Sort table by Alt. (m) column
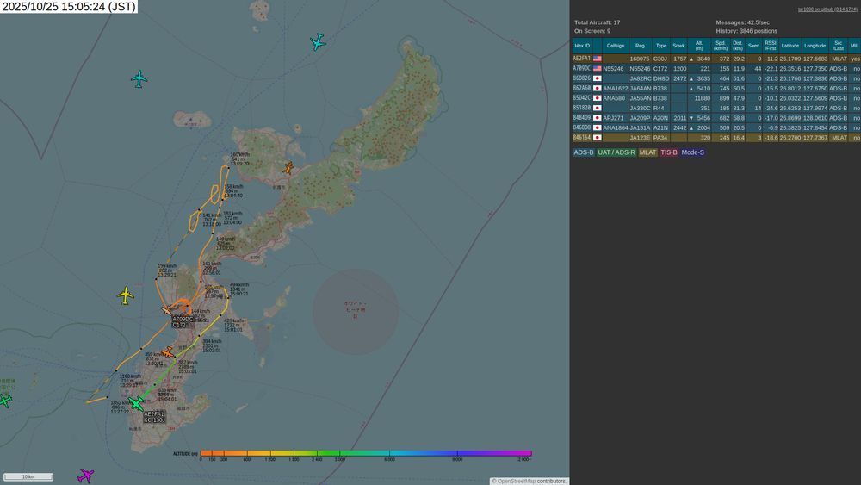This screenshot has width=861, height=485. 699,46
